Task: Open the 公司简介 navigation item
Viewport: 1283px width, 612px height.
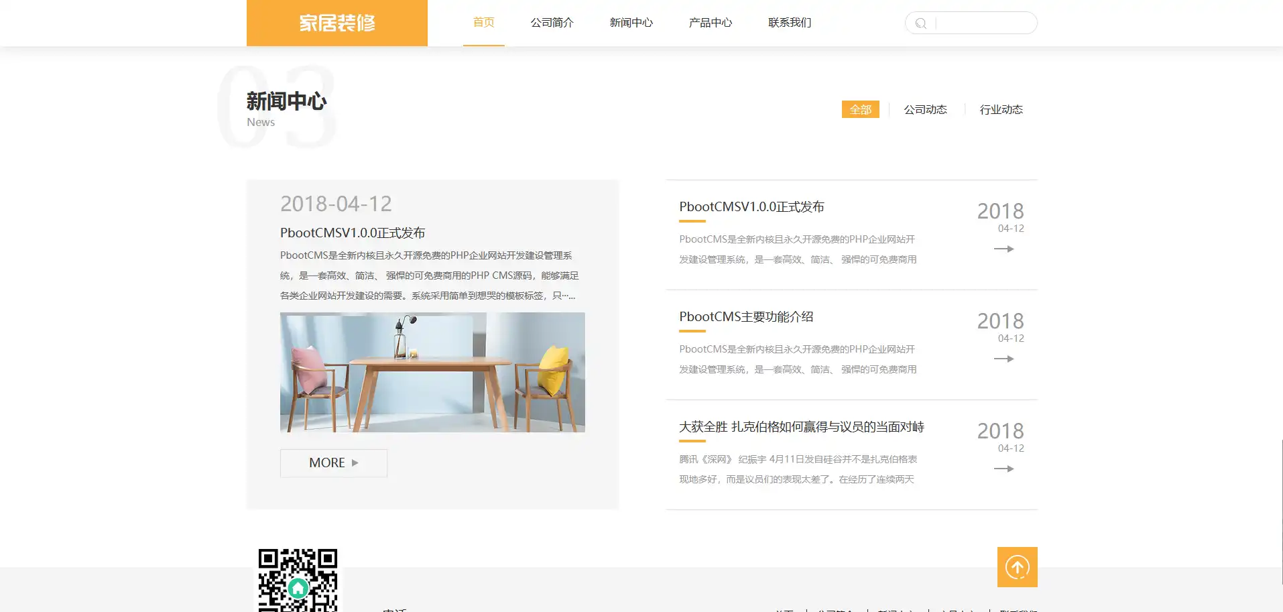Action: tap(552, 23)
